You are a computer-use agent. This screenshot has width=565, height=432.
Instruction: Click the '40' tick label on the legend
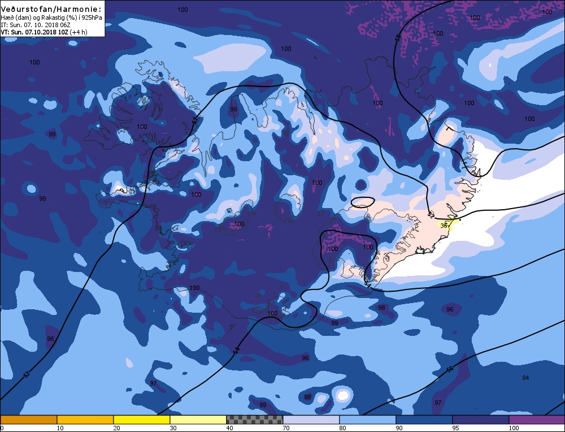(229, 428)
